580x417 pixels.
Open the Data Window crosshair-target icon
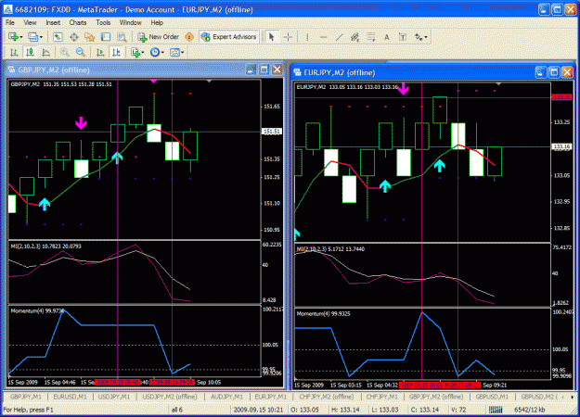[x=73, y=37]
